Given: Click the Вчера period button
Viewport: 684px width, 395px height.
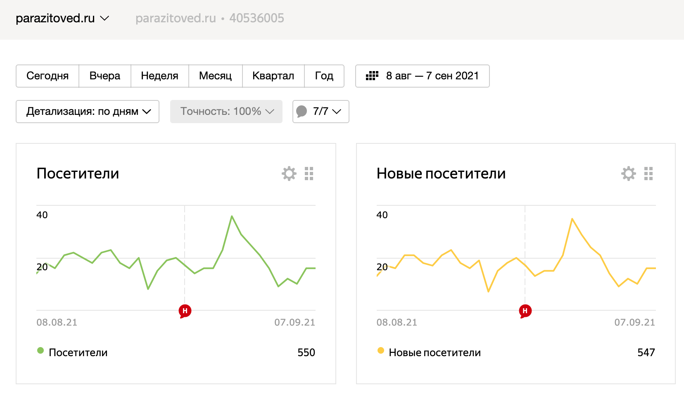Looking at the screenshot, I should pyautogui.click(x=105, y=76).
